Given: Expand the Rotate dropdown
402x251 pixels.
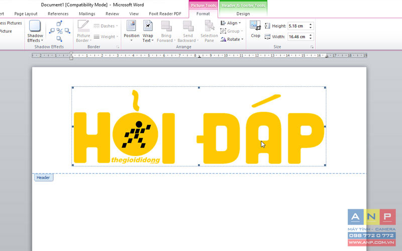Looking at the screenshot, I should click(232, 39).
